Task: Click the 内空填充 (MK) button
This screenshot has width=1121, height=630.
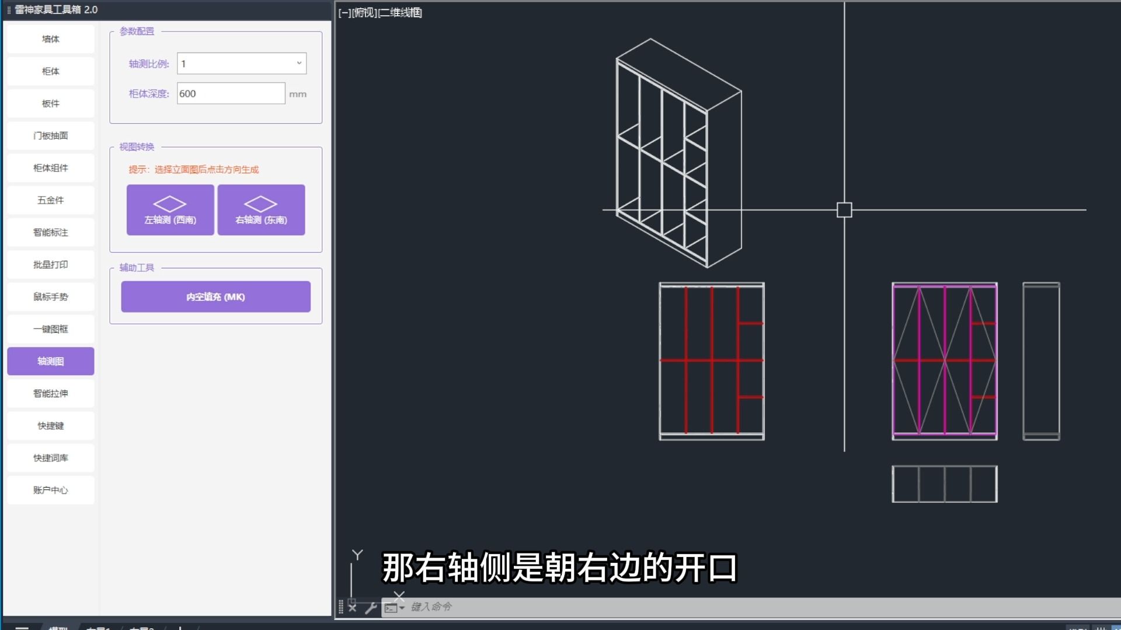Action: [216, 297]
